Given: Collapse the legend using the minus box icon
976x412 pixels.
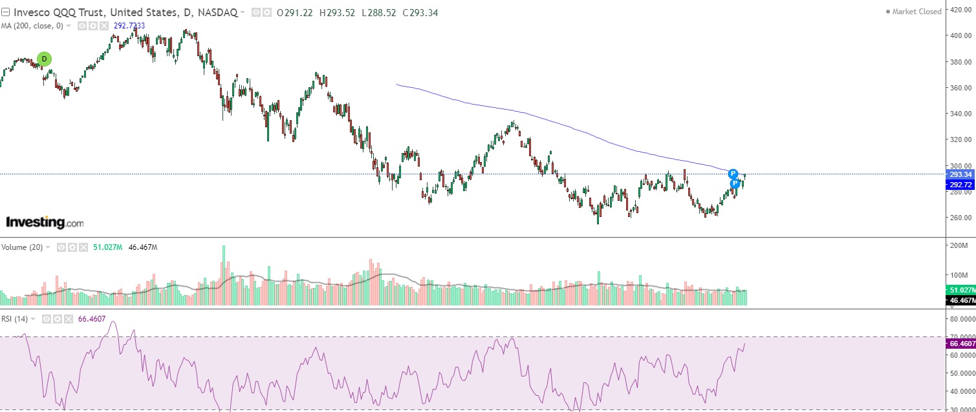Looking at the screenshot, I should point(5,12).
